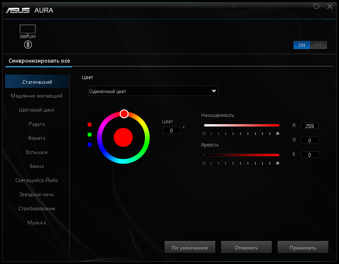Select the Звездная ночь effect
This screenshot has height=264, width=339.
[x=36, y=194]
